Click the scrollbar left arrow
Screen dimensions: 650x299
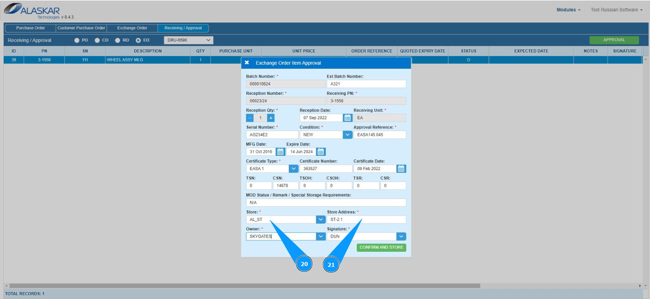coord(6,286)
